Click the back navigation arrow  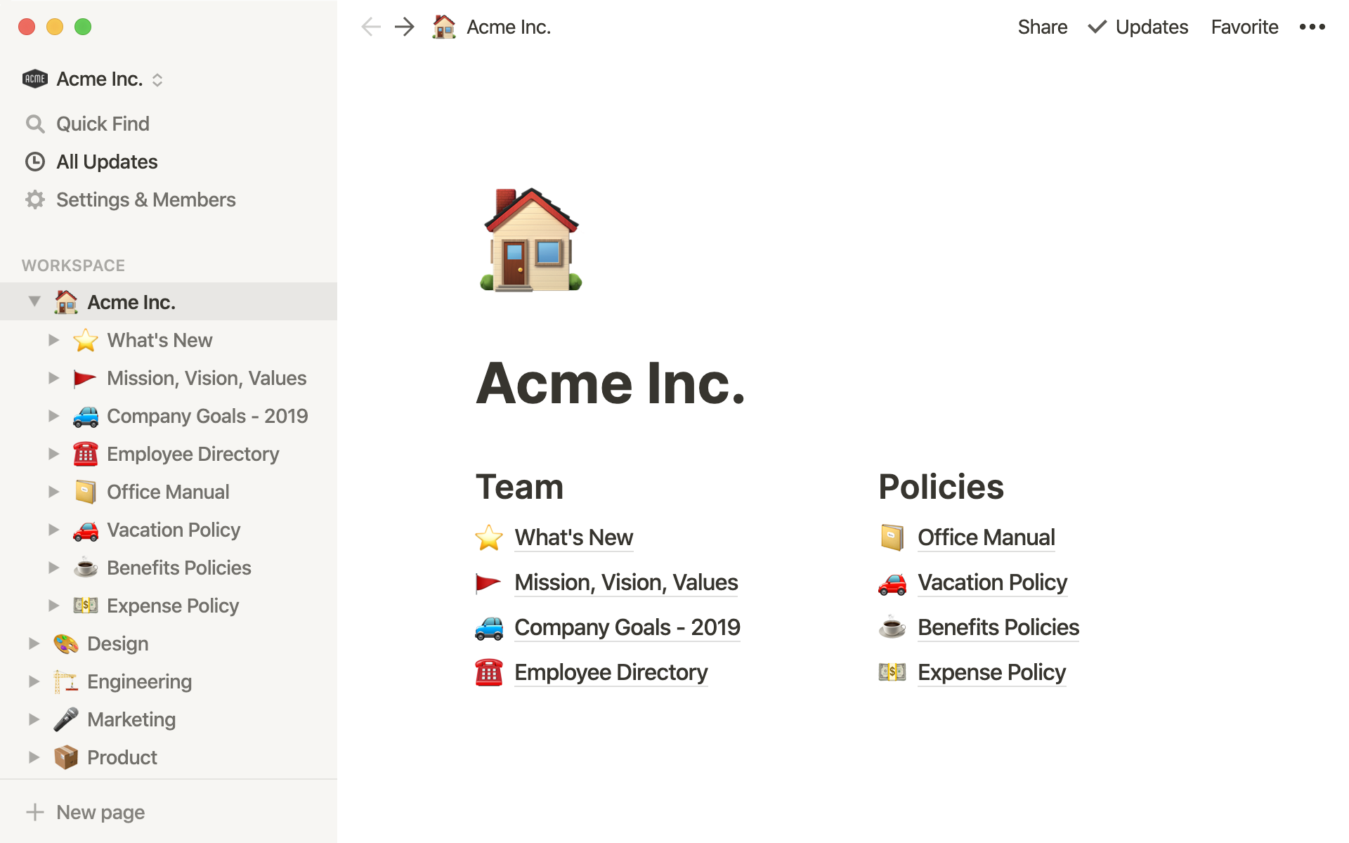(x=370, y=26)
